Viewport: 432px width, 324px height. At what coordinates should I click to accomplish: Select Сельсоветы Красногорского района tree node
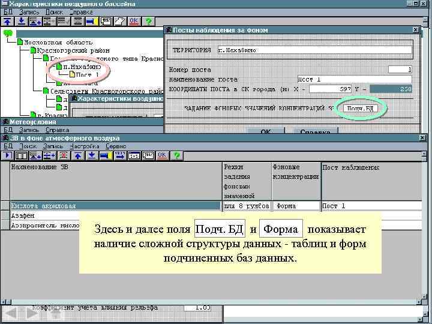pyautogui.click(x=106, y=91)
